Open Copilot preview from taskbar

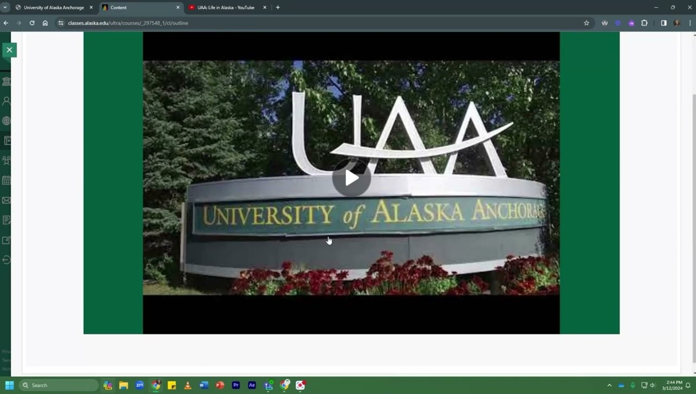pyautogui.click(x=108, y=385)
